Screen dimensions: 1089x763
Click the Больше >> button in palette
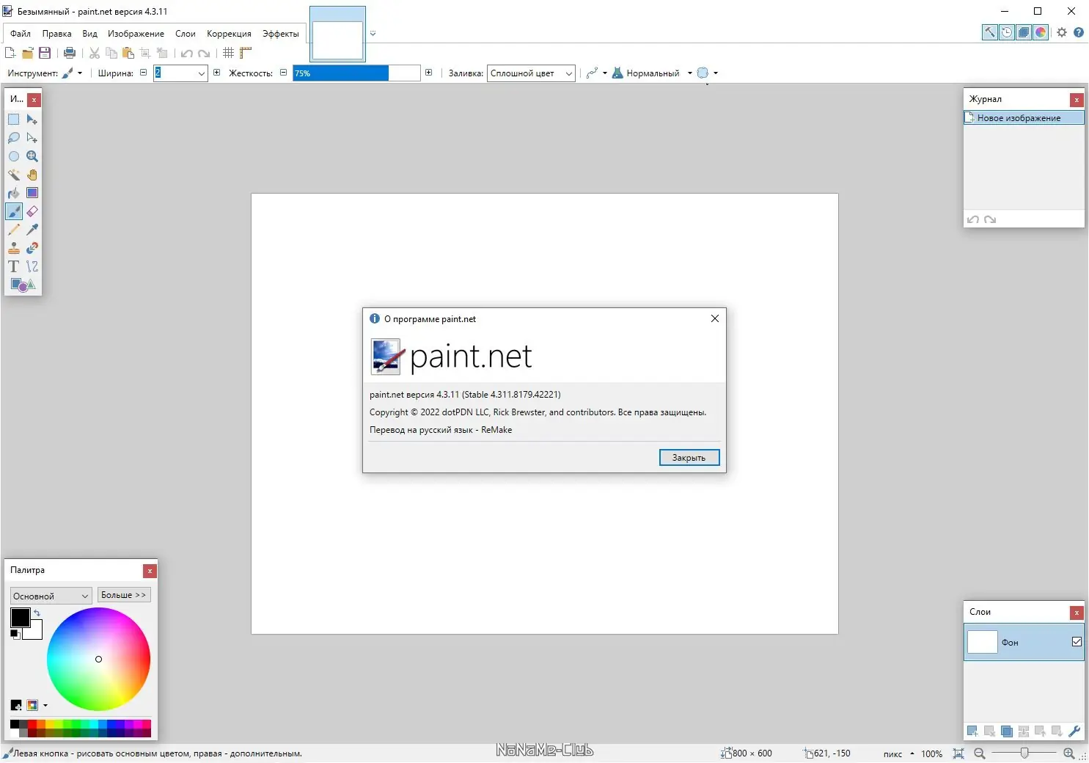(x=124, y=595)
